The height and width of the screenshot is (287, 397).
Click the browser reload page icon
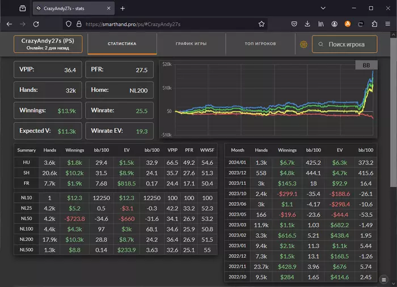point(36,24)
